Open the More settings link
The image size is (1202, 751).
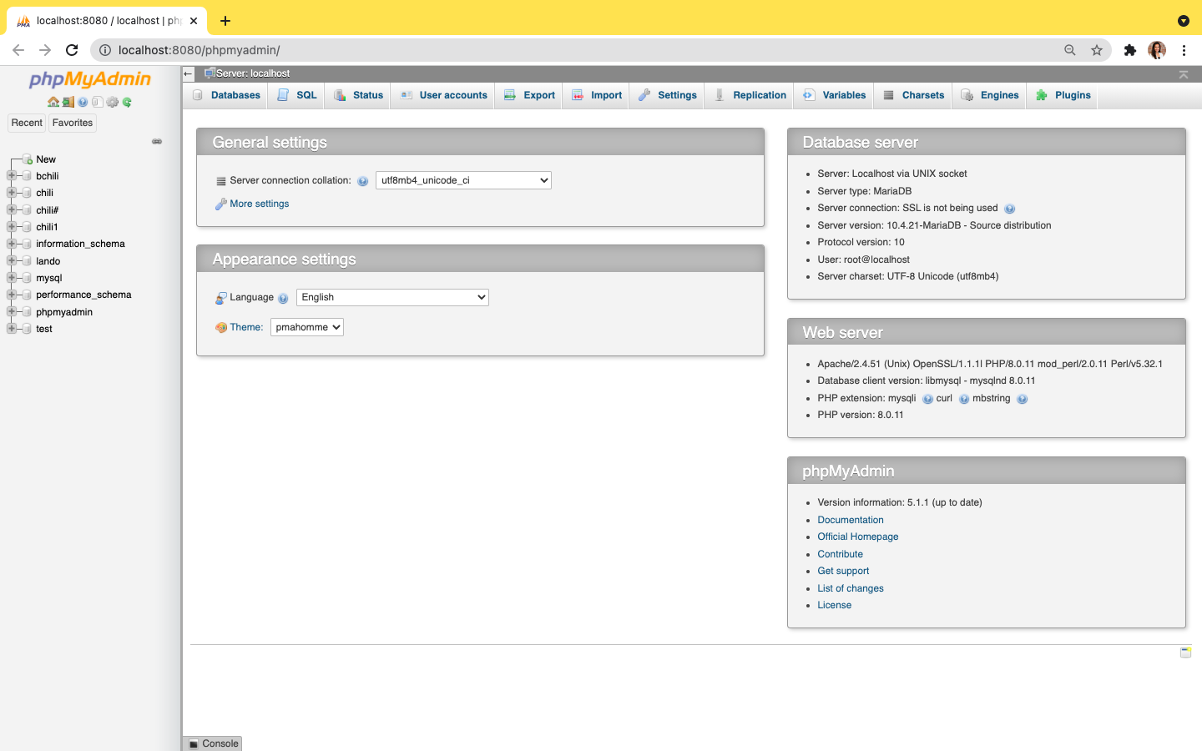tap(260, 204)
